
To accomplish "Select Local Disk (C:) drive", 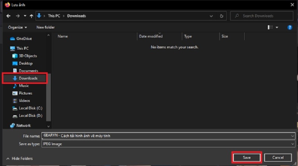I will [x=30, y=108].
